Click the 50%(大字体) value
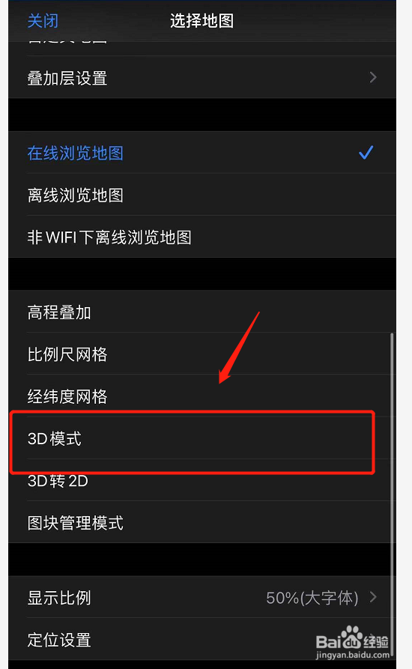412x669 pixels. pos(312,598)
